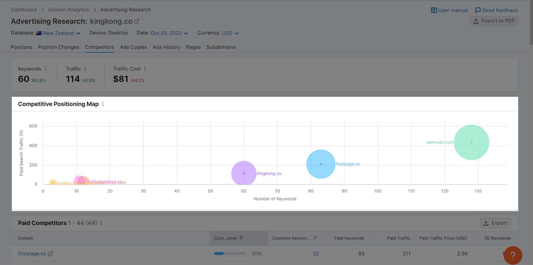533x265 pixels.
Task: Click the semrush.com chart label
Action: coord(440,142)
